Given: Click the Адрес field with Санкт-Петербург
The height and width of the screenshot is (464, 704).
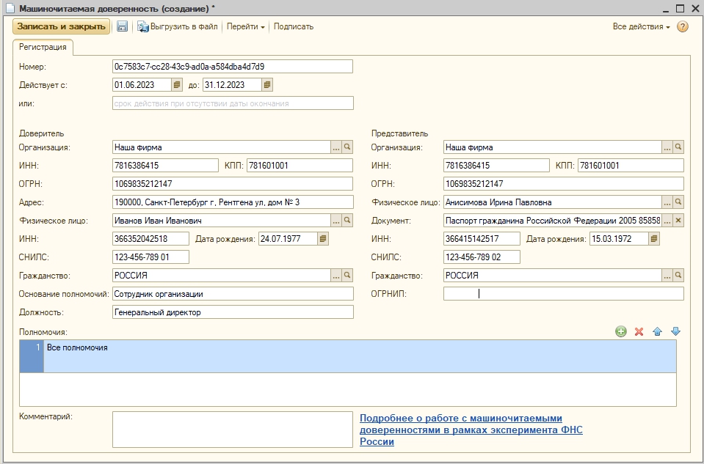Looking at the screenshot, I should 233,202.
